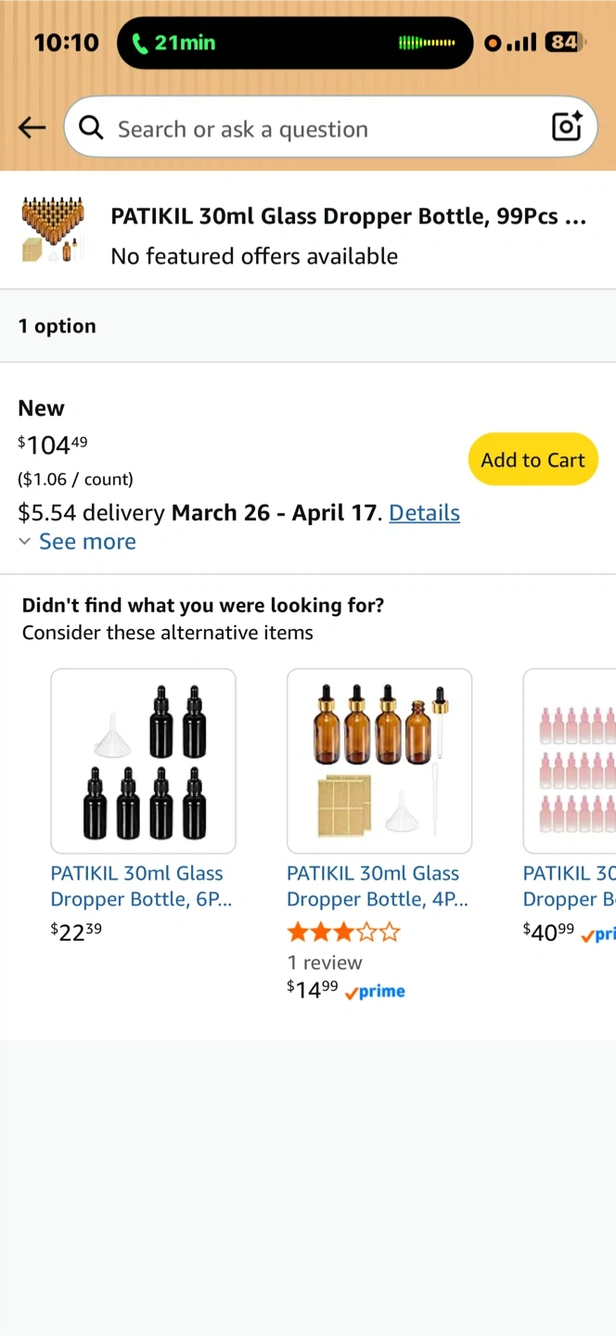Open the pink dropper bottles product image
The width and height of the screenshot is (616, 1336).
coord(571,761)
